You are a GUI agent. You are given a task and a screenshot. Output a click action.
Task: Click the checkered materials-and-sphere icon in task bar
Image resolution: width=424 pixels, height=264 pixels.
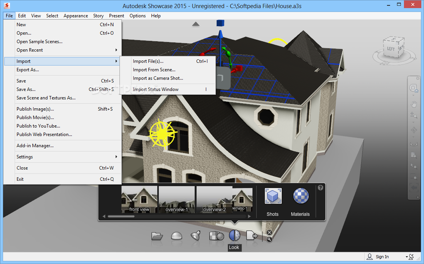[216, 236]
